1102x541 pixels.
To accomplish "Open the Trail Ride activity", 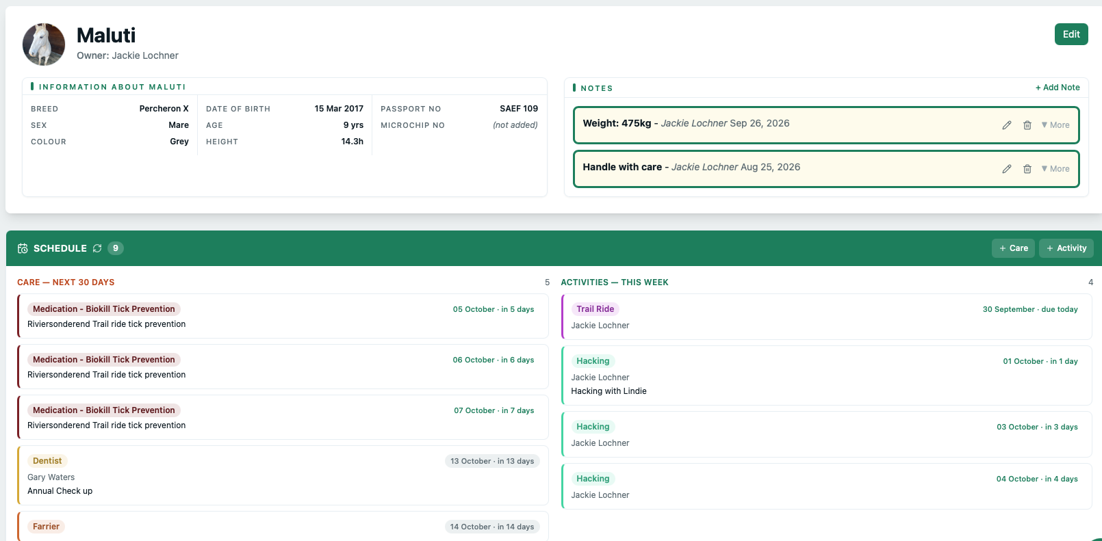I will click(x=826, y=317).
